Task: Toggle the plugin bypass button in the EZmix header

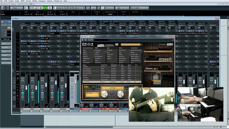Action: 83,40
